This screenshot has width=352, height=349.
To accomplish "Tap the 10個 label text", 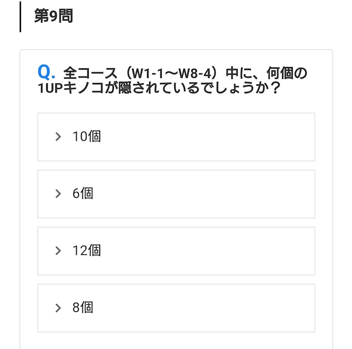I will point(87,136).
